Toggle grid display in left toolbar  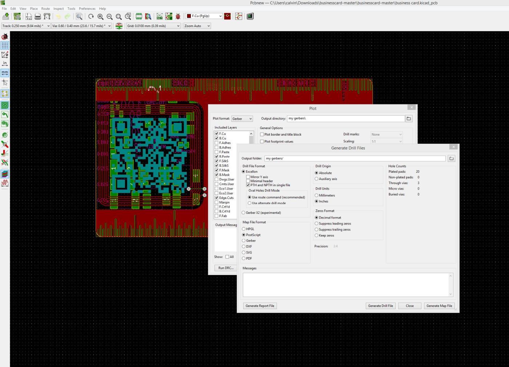[x=5, y=45]
